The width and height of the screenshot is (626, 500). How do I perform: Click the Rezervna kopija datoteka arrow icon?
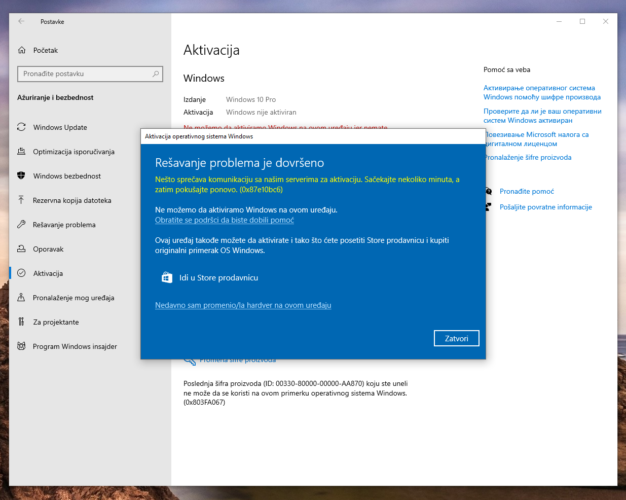point(21,200)
